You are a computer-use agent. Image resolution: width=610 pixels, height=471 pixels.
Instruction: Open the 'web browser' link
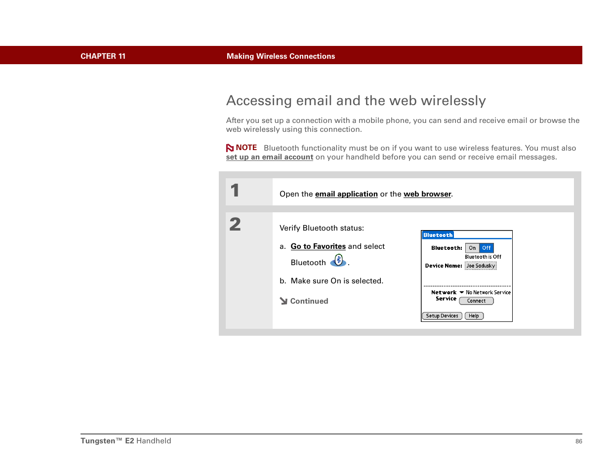427,194
